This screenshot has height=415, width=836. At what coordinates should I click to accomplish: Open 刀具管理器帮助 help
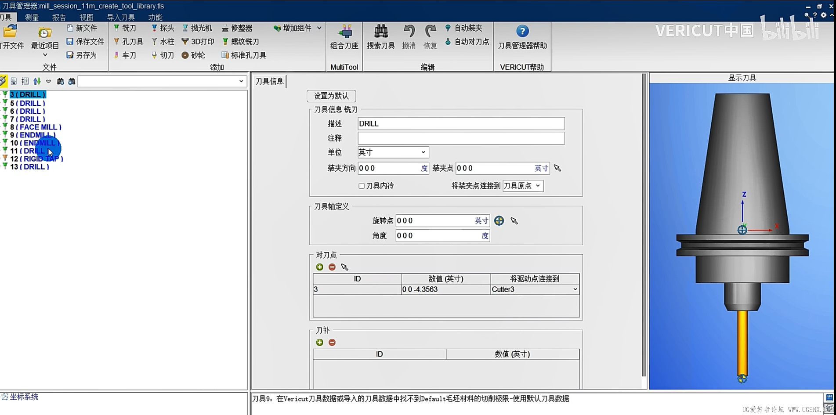coord(522,37)
